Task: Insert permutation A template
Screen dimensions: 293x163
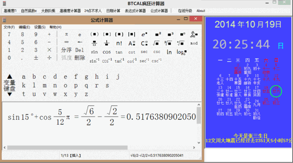Action: click(132, 43)
